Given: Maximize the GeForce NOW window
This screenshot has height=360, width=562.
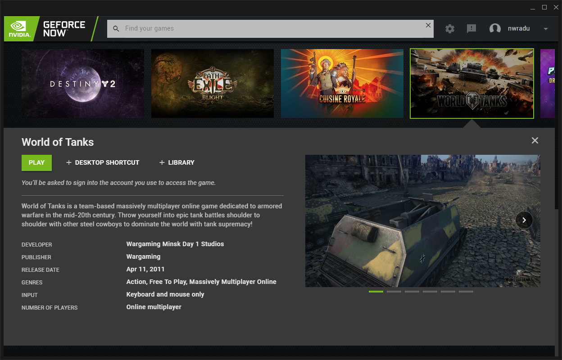Looking at the screenshot, I should pyautogui.click(x=544, y=7).
